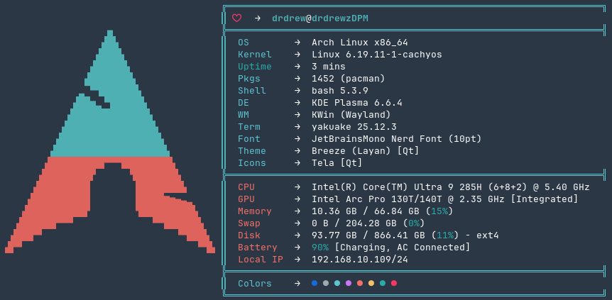Click 'Tela [Qt]' value
This screenshot has height=300, width=612.
337,163
